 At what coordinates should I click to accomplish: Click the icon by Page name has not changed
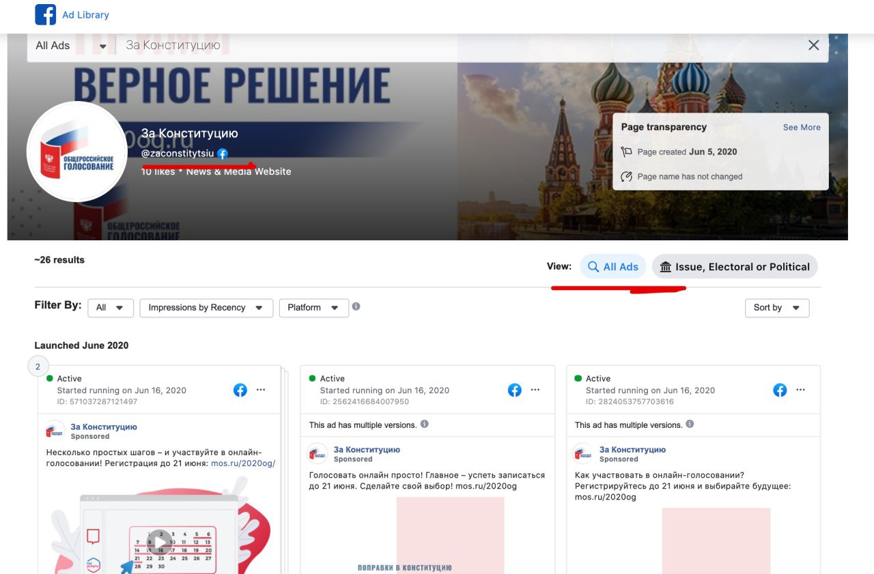click(626, 176)
